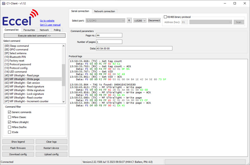Uncheck the Generic commands filter

(x=10, y=112)
